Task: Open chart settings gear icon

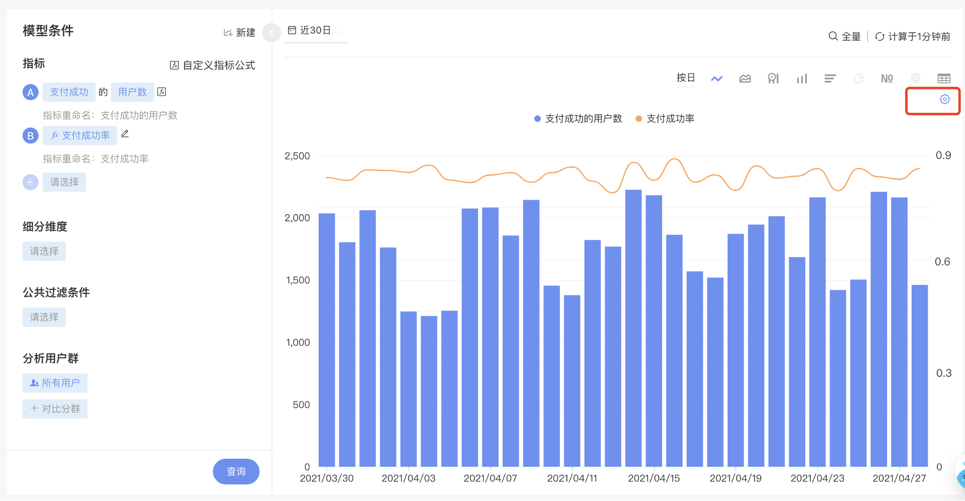Action: pos(945,99)
